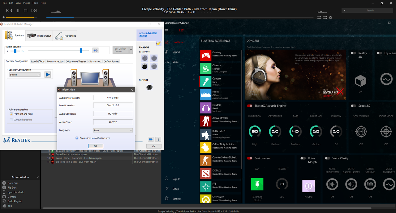Select the Night profile icon

click(x=206, y=95)
